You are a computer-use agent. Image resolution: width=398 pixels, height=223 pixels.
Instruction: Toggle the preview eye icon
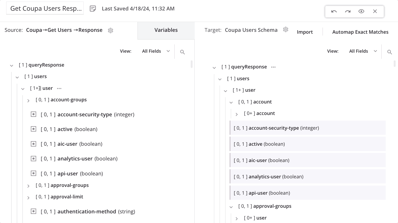coord(361,11)
